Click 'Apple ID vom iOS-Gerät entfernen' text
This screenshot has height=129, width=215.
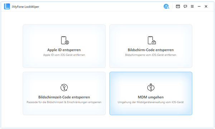pos(64,55)
